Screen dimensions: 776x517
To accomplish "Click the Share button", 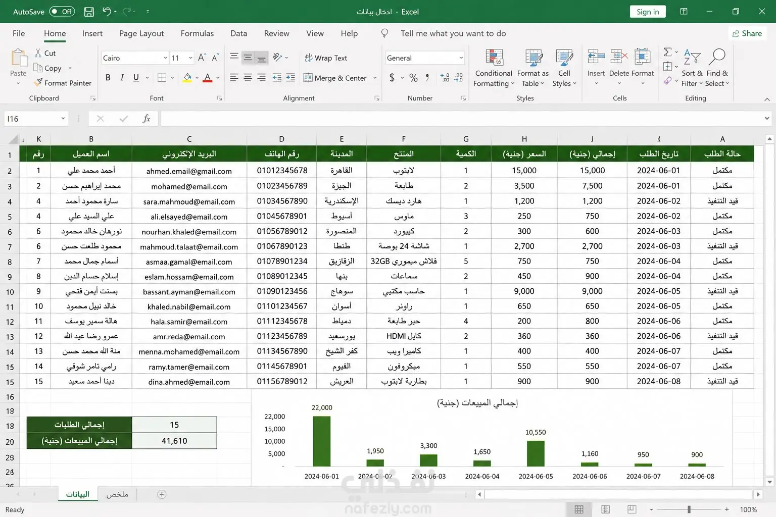I will tap(748, 33).
